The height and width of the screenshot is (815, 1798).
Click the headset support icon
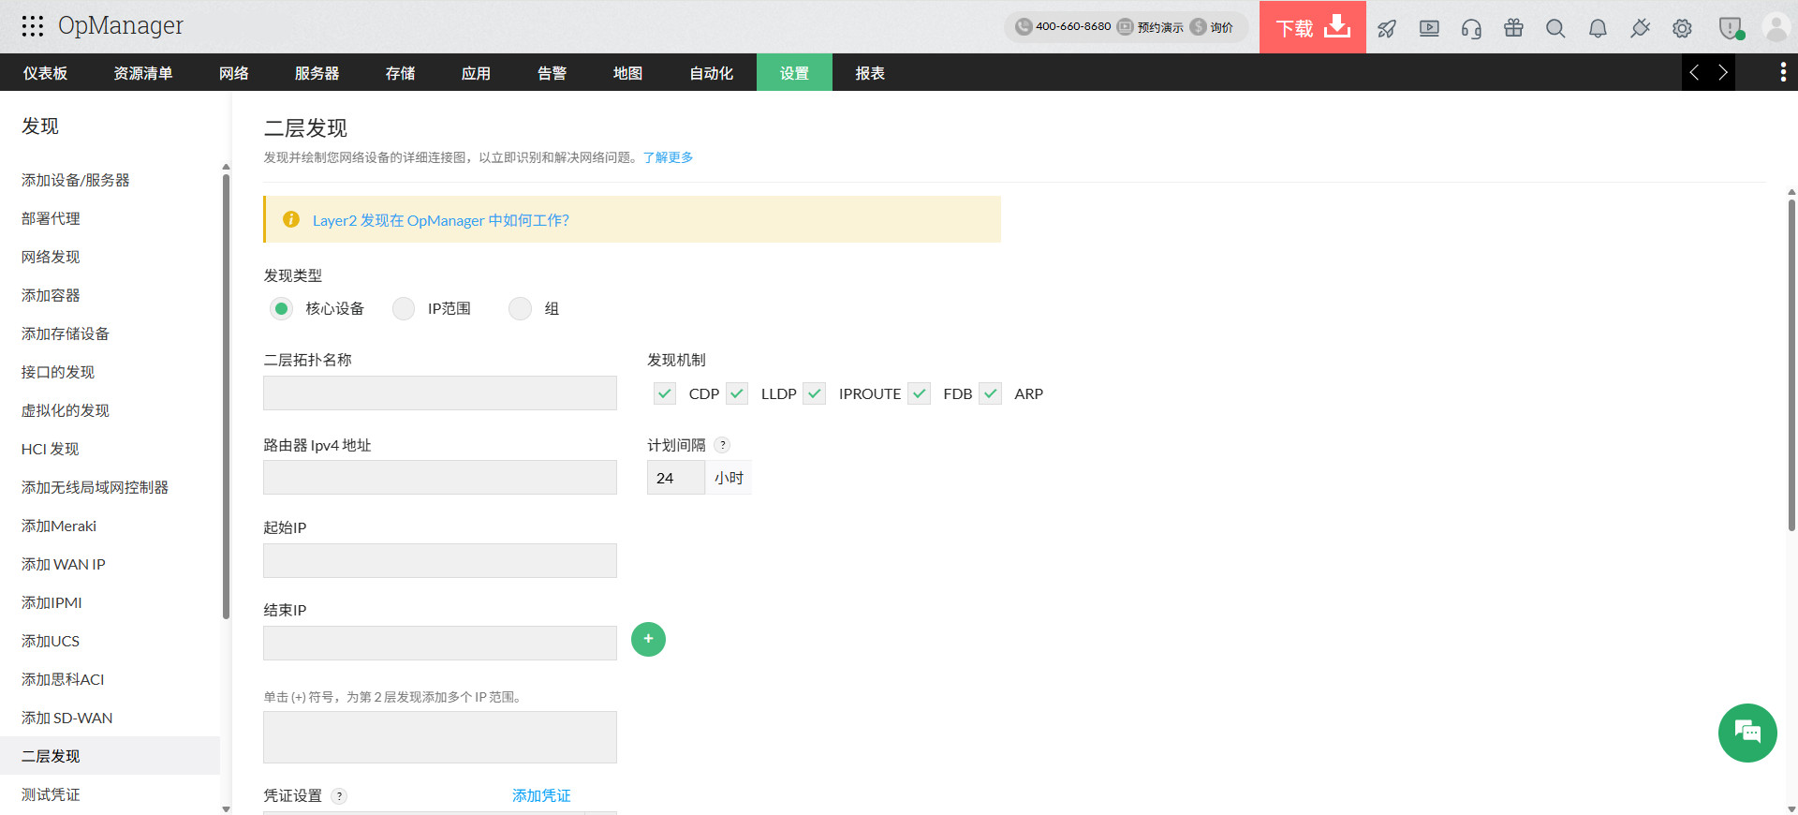tap(1471, 28)
